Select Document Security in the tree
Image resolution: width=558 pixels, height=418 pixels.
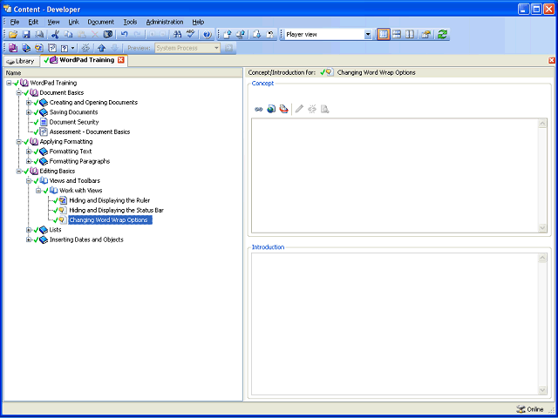(74, 122)
